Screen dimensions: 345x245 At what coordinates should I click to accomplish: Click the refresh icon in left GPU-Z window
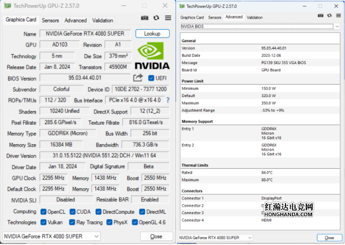pyautogui.click(x=156, y=18)
